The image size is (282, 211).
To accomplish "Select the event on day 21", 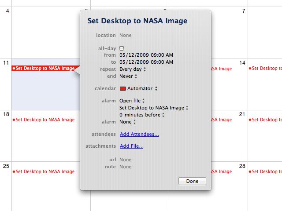I will (265, 120).
